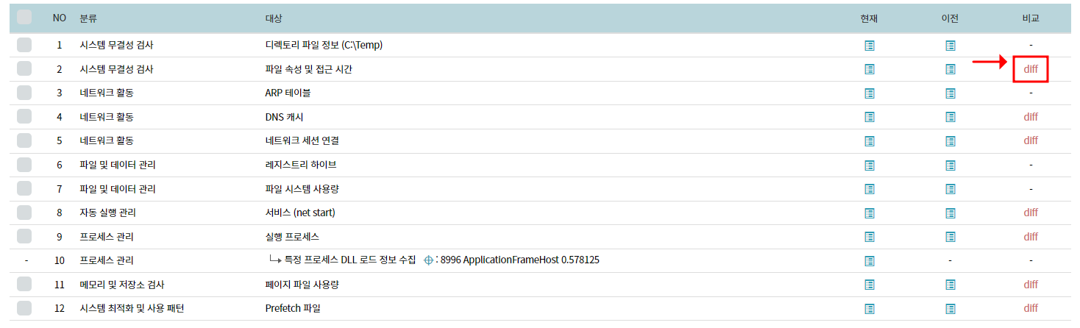Click diff link for 파일 속성 및 접근 시간
Image resolution: width=1080 pixels, height=328 pixels.
1030,69
